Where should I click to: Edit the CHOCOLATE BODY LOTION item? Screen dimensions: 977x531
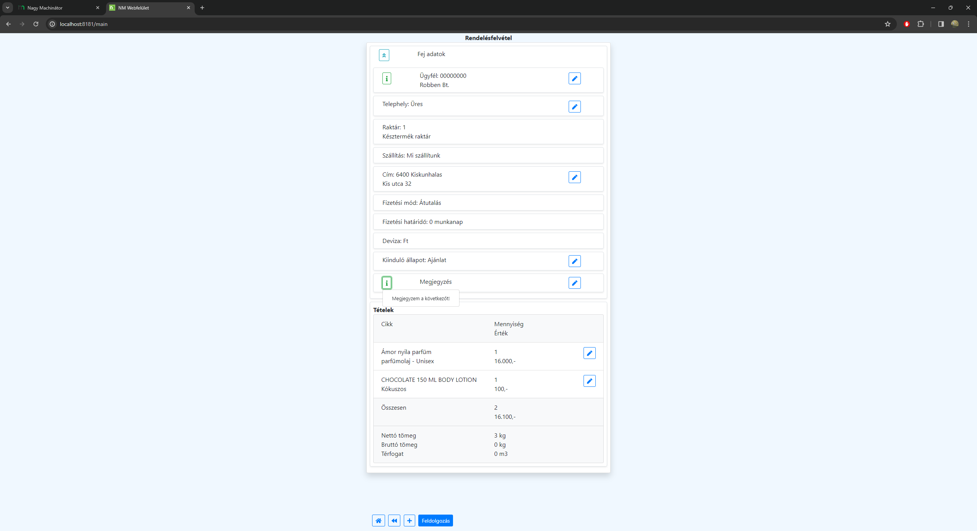pyautogui.click(x=589, y=381)
